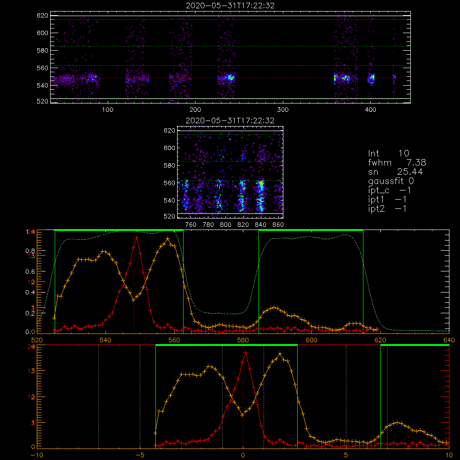Click the '5' x-axis label of the bottom plot
This screenshot has height=460, width=460.
[346, 455]
